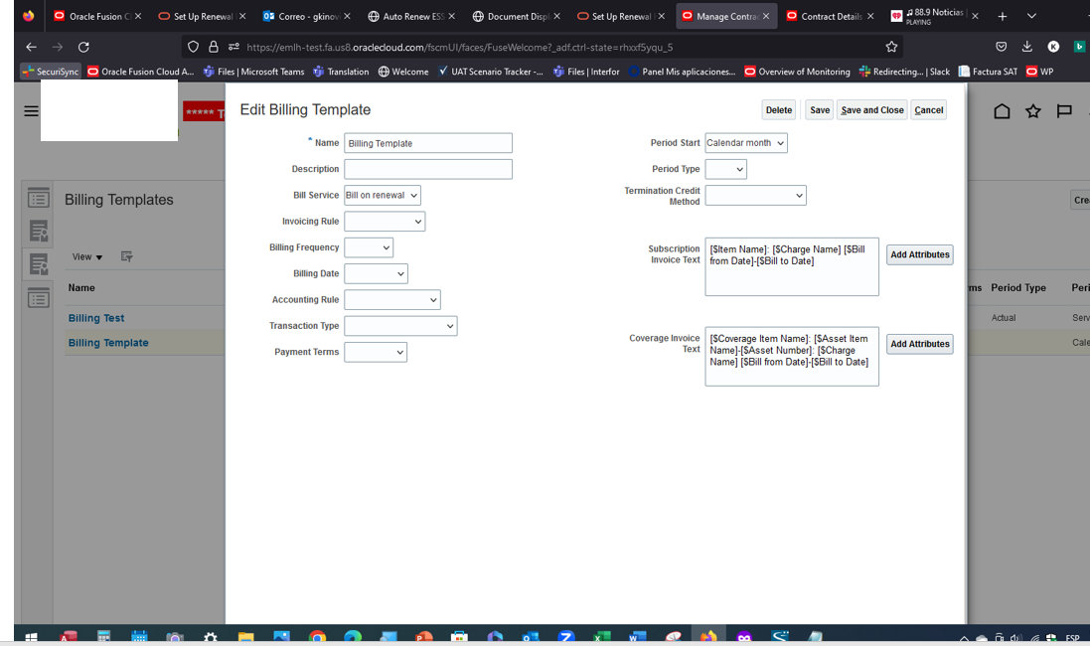
Task: Open the Factura SAT bookmark
Action: point(988,71)
